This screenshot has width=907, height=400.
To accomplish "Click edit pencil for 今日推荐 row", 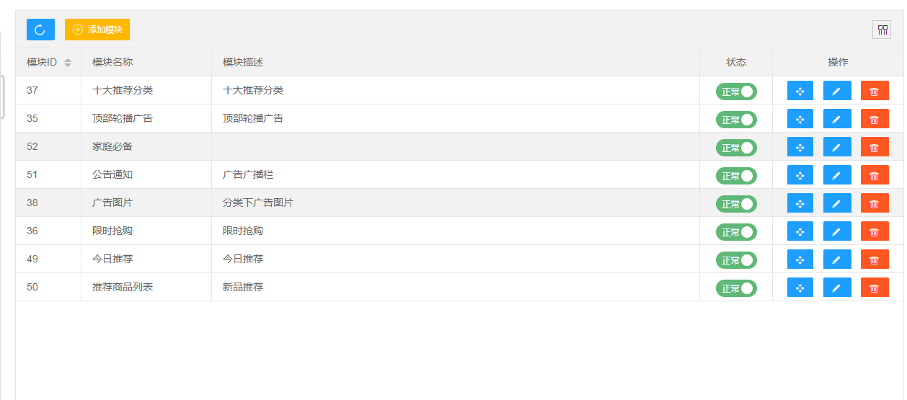I will point(837,259).
